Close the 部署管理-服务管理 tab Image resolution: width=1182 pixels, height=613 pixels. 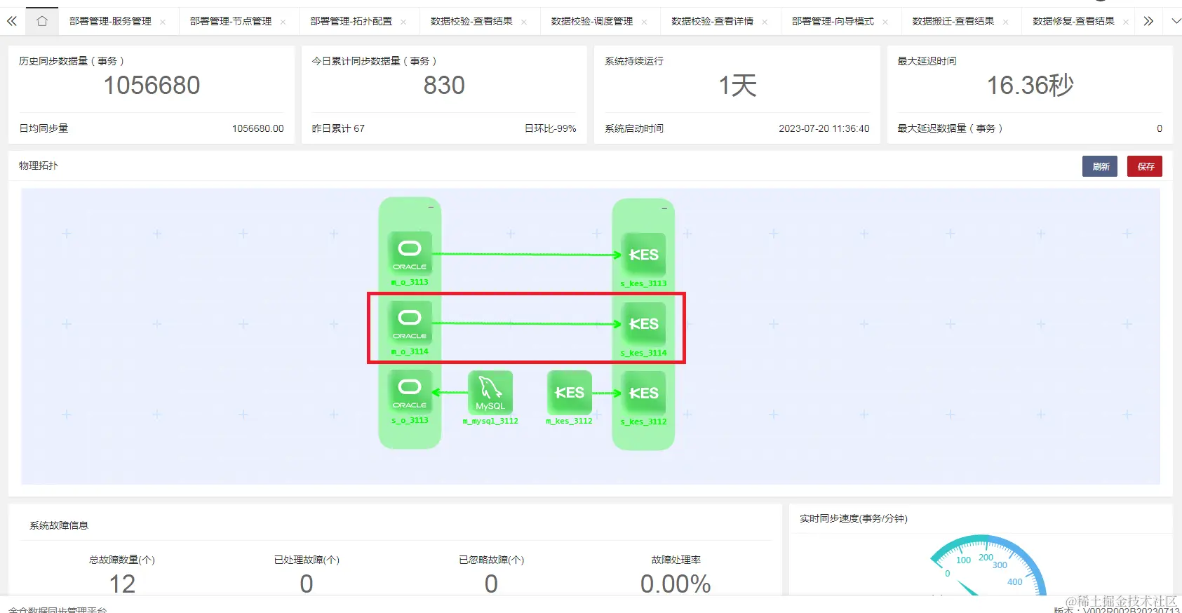coord(163,22)
